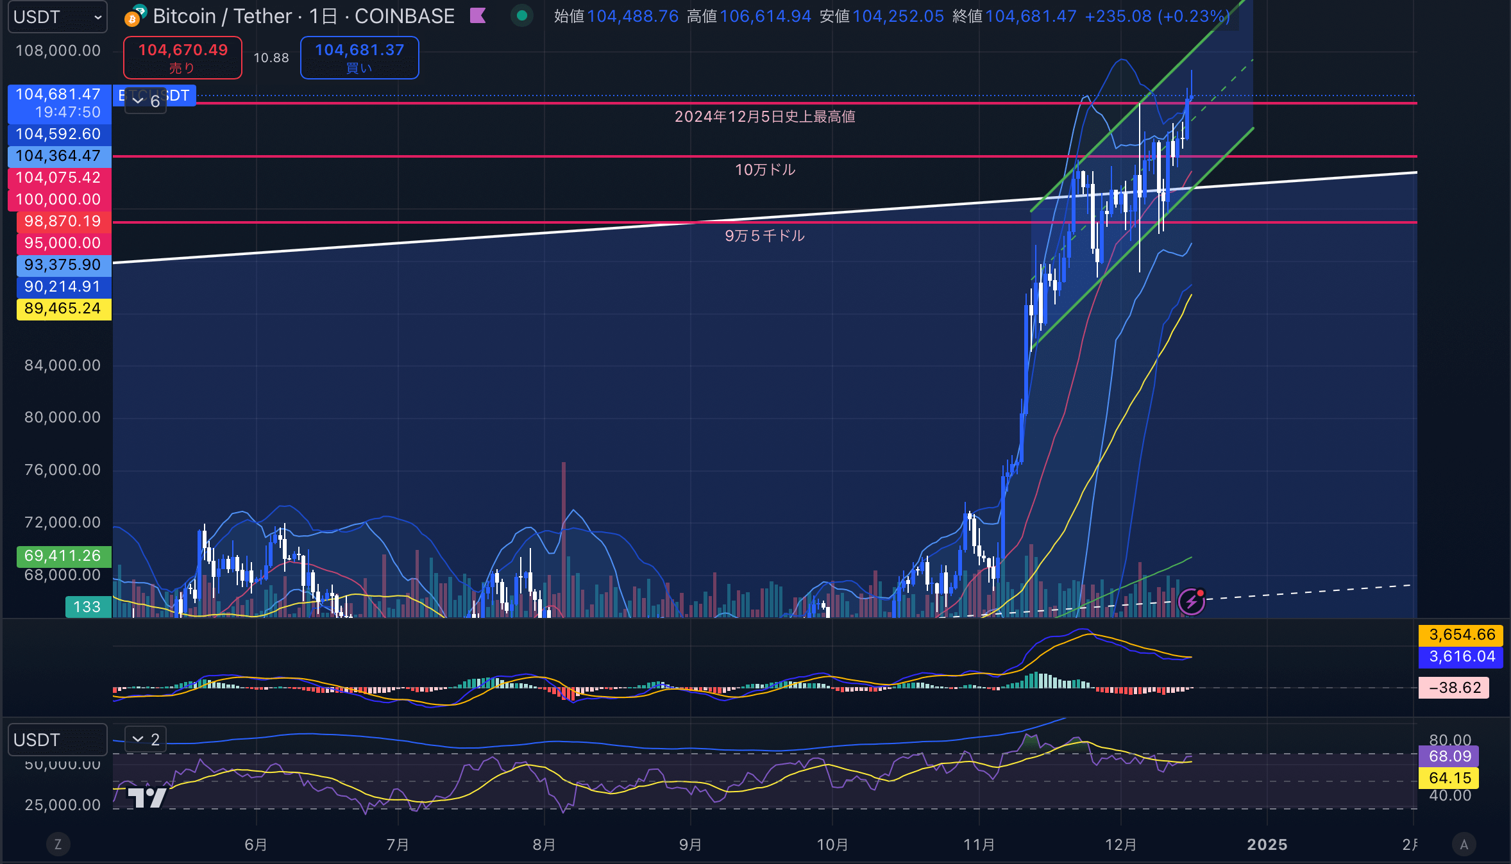Click the Bitcoin / Tether symbol title
The width and height of the screenshot is (1511, 864).
pyautogui.click(x=222, y=16)
